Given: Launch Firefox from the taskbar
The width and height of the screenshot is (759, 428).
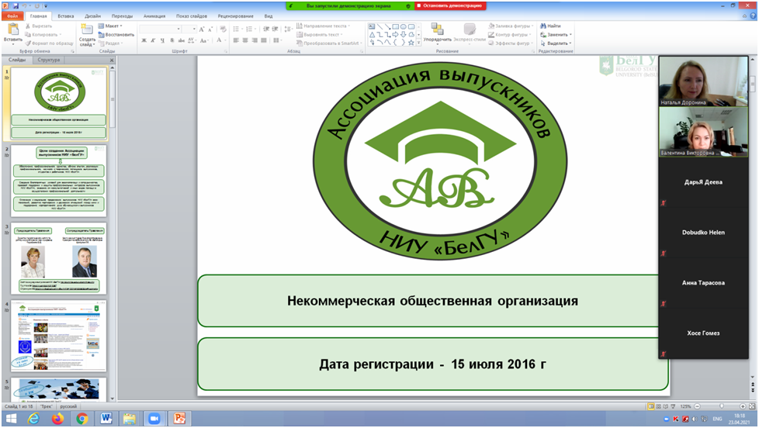Looking at the screenshot, I should (57, 419).
